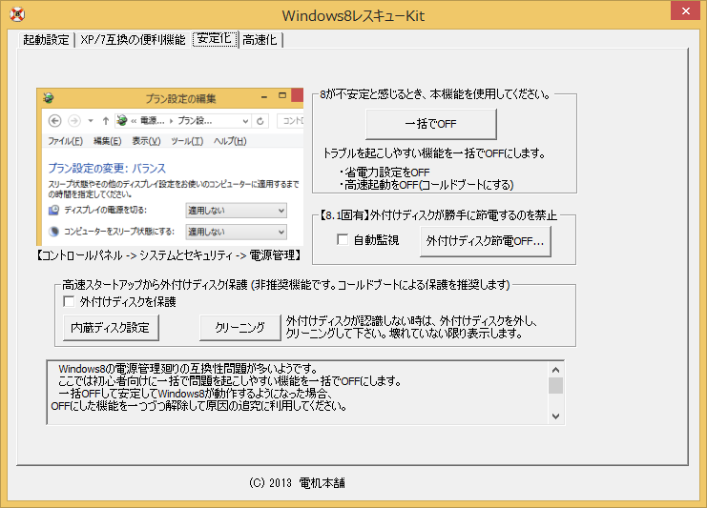
Task: Enable the 自動監視 checkbox
Action: click(343, 241)
